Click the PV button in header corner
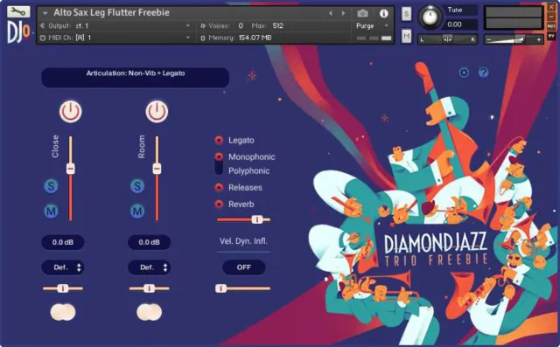This screenshot has width=560, height=347. [x=551, y=36]
